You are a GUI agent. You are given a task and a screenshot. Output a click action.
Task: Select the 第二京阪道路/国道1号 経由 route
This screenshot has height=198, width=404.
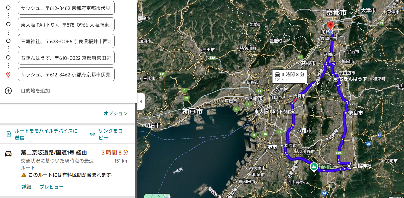pos(54,153)
